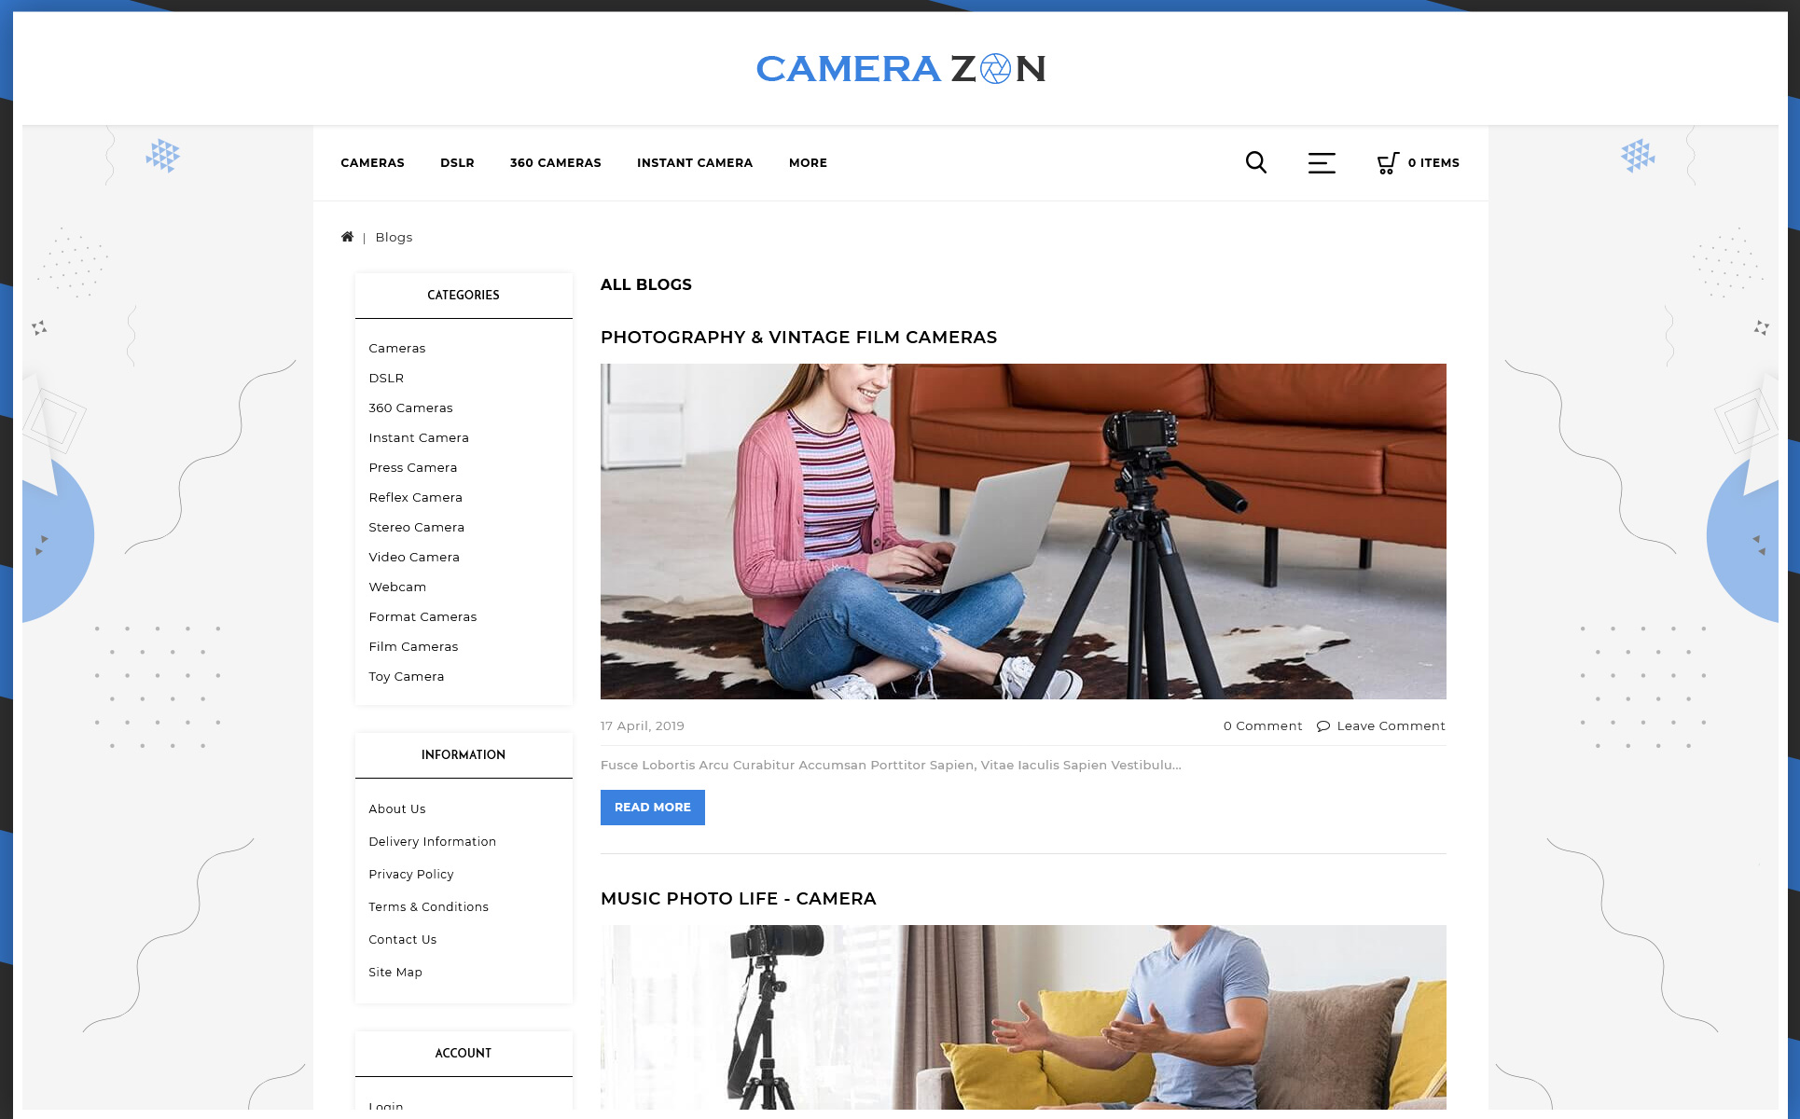The width and height of the screenshot is (1800, 1119).
Task: Open the Press Camera category
Action: (x=413, y=468)
